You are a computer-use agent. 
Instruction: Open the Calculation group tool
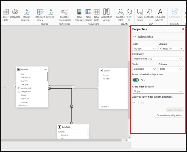(x=107, y=12)
